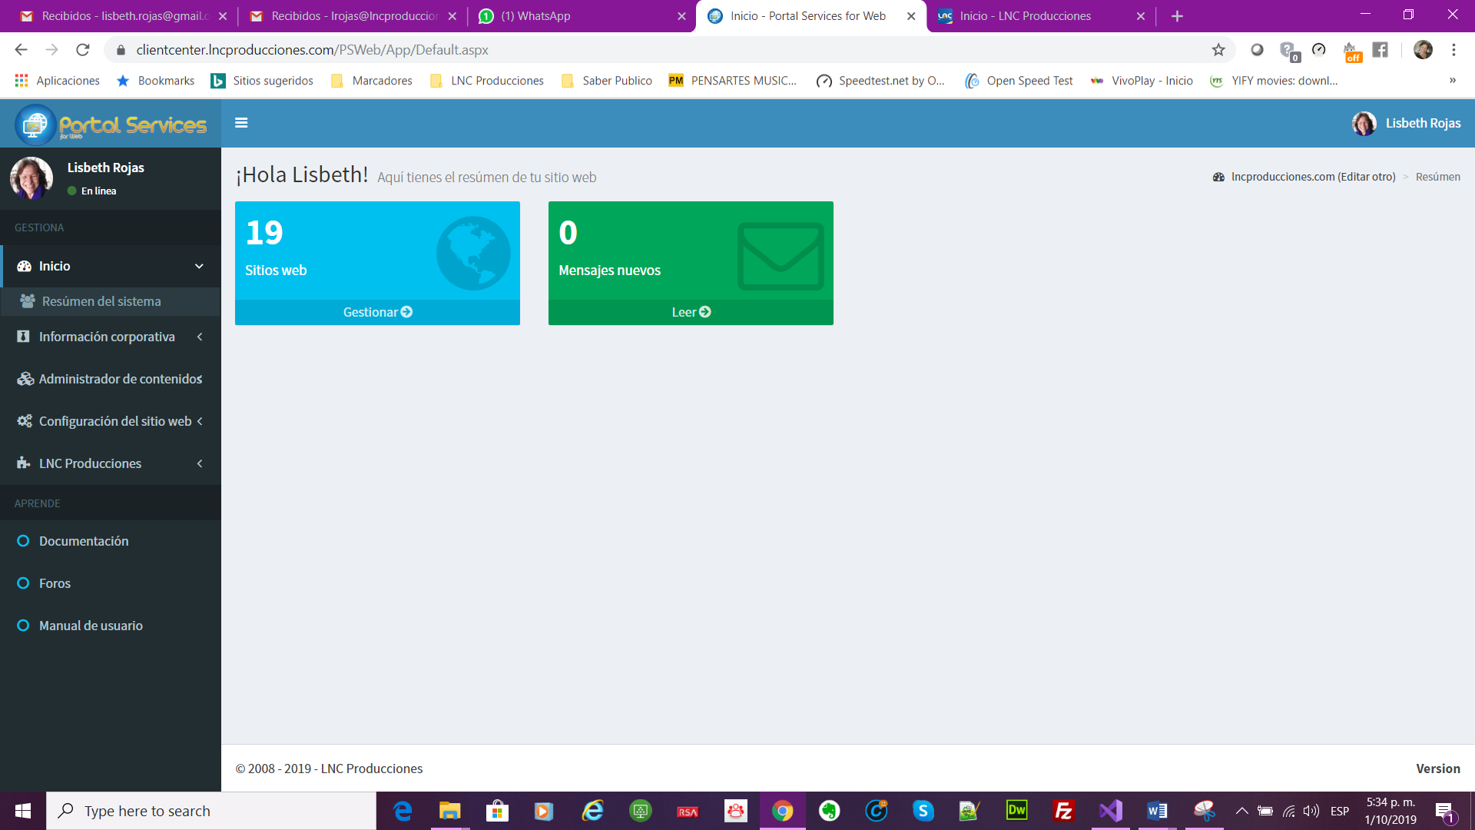Select Resúmen del sistema menu item

(101, 301)
